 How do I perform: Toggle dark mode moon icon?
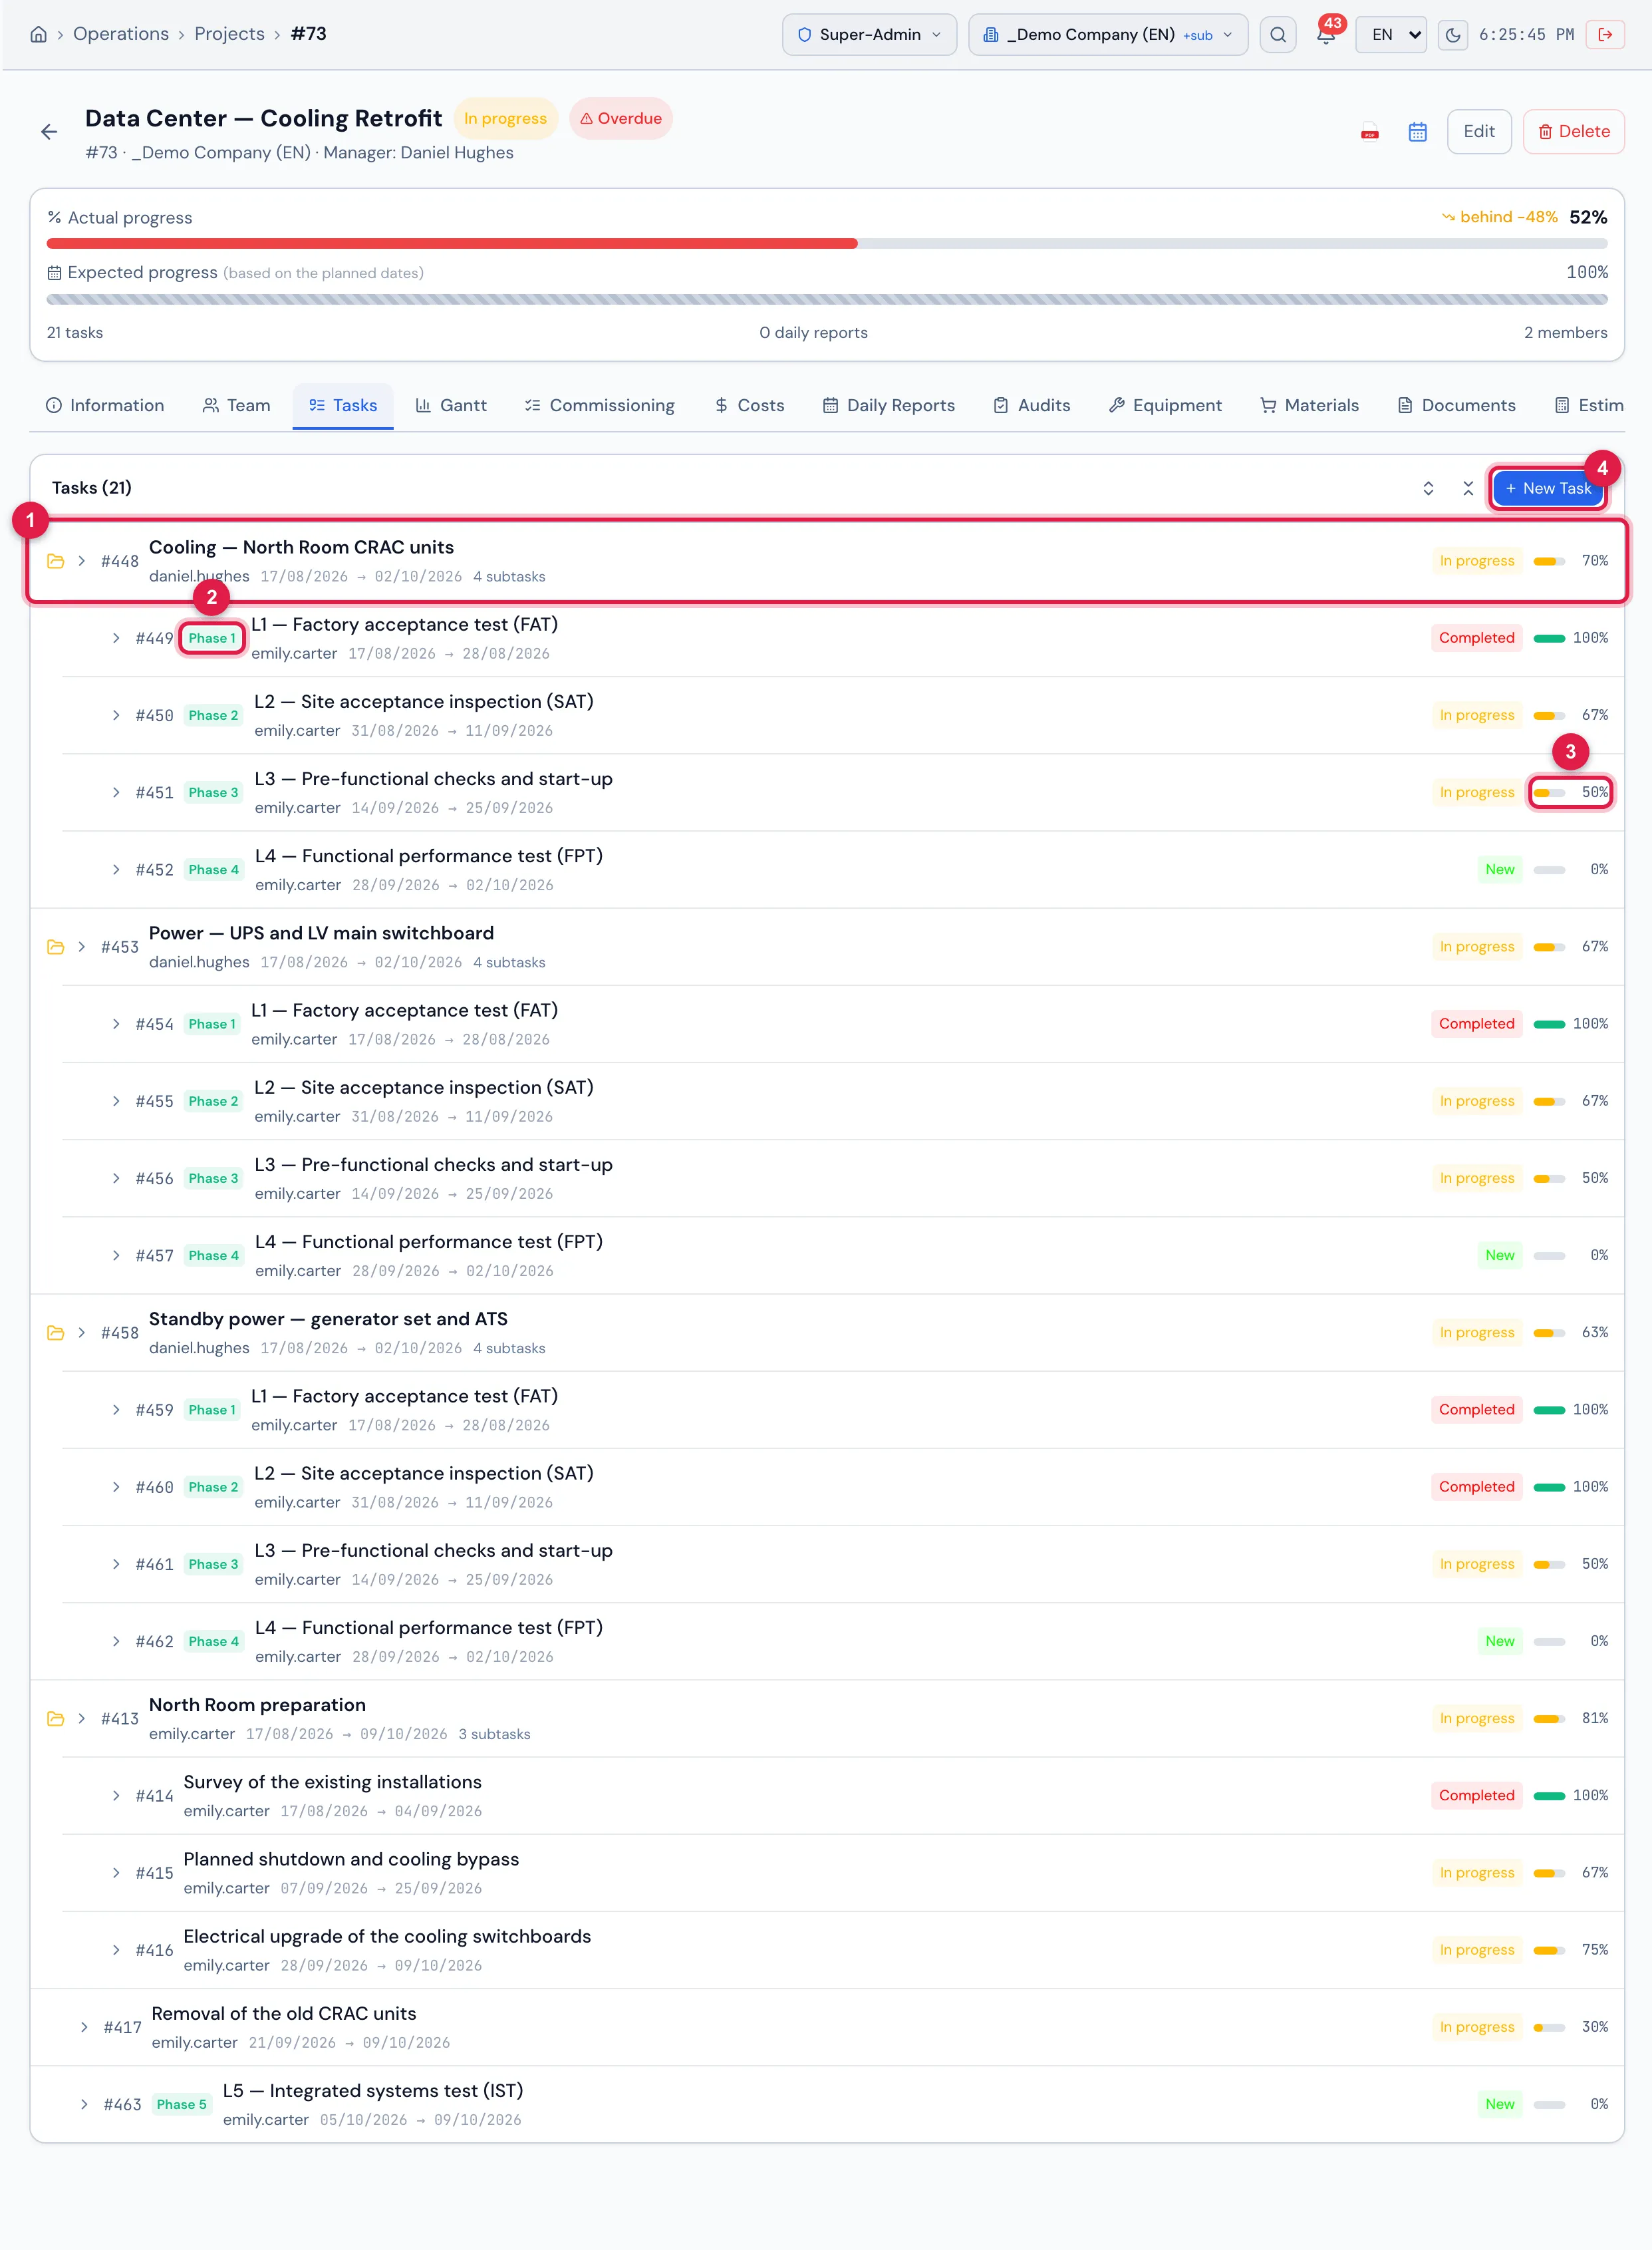[1453, 34]
